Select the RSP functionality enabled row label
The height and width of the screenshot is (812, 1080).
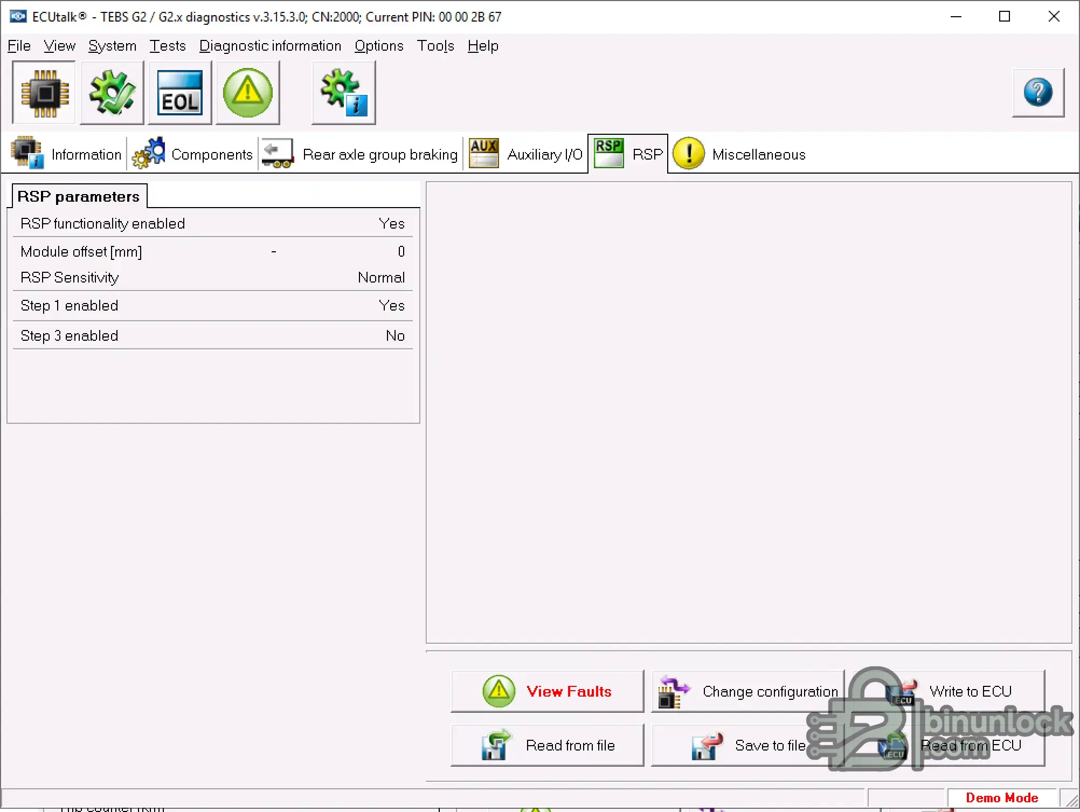[x=102, y=224]
